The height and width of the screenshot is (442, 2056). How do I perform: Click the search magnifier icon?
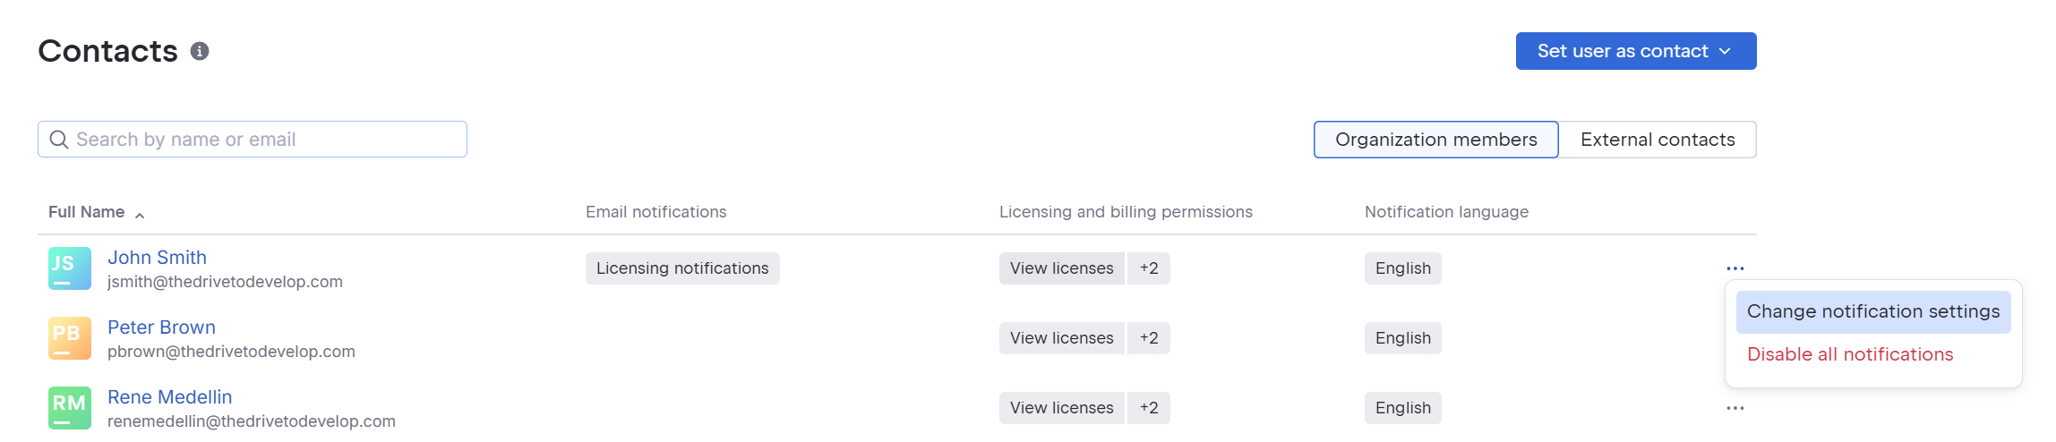[x=59, y=140]
